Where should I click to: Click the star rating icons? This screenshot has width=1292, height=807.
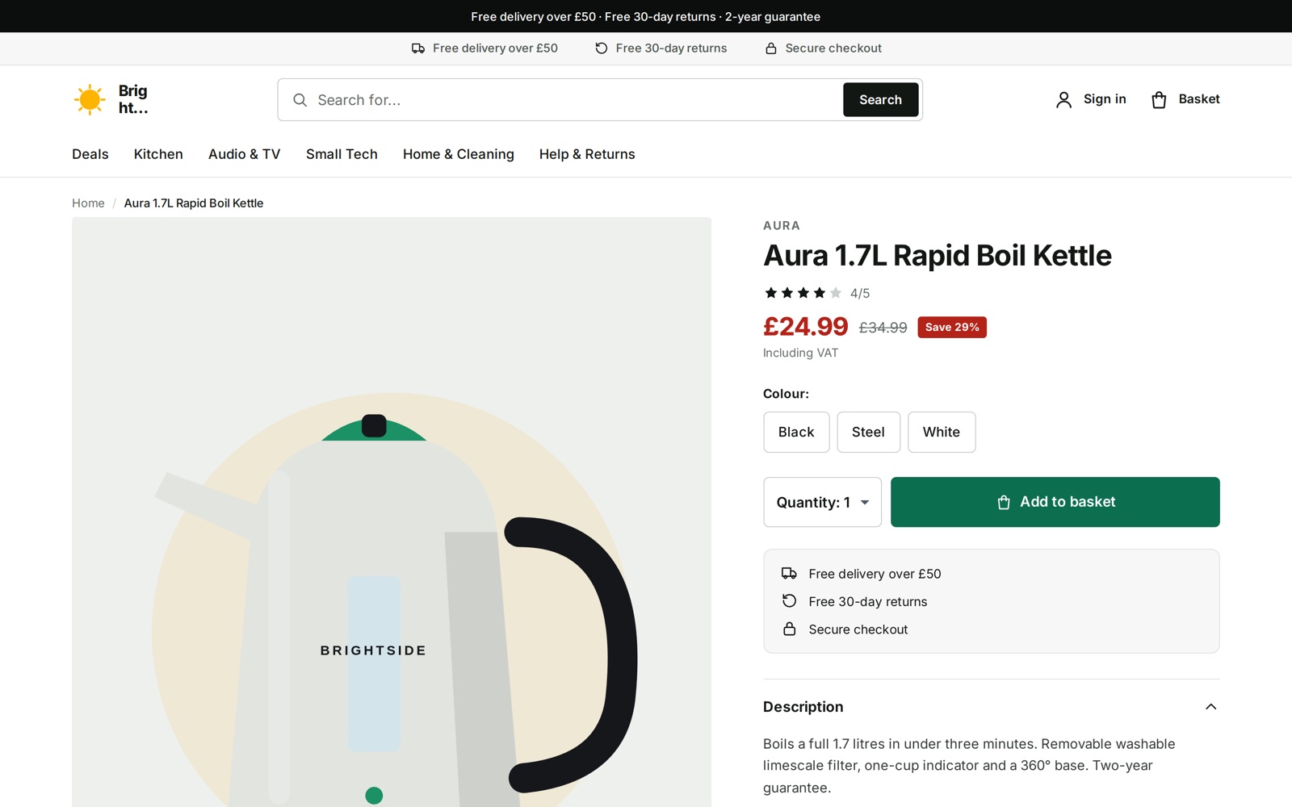coord(803,293)
